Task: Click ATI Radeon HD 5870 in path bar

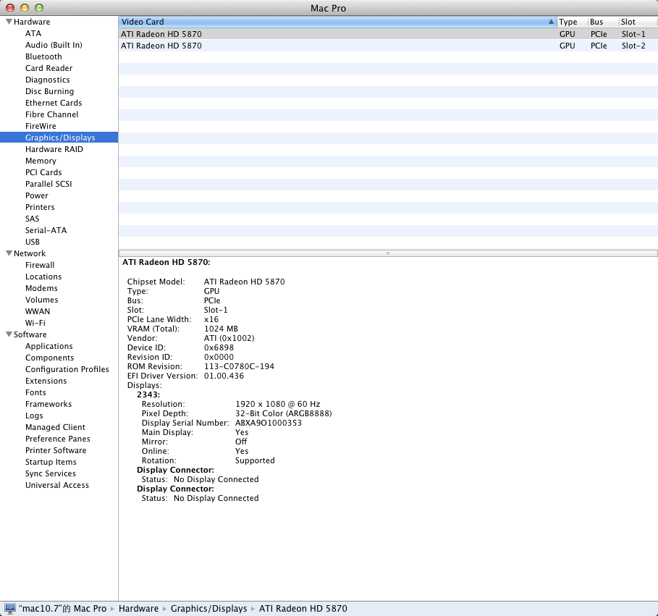Action: (303, 609)
